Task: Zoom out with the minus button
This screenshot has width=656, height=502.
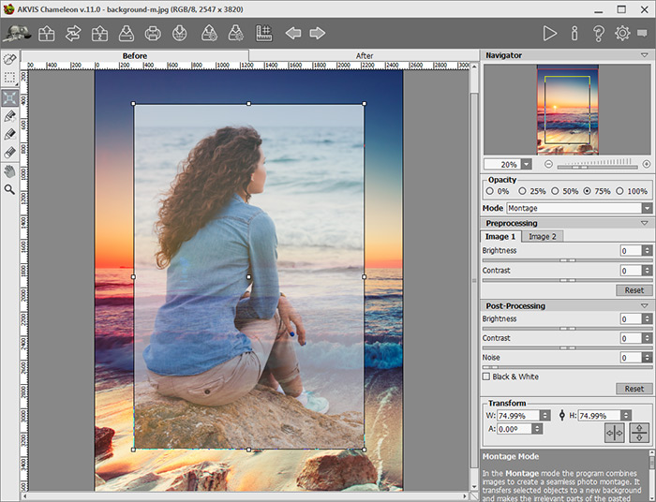Action: click(548, 164)
